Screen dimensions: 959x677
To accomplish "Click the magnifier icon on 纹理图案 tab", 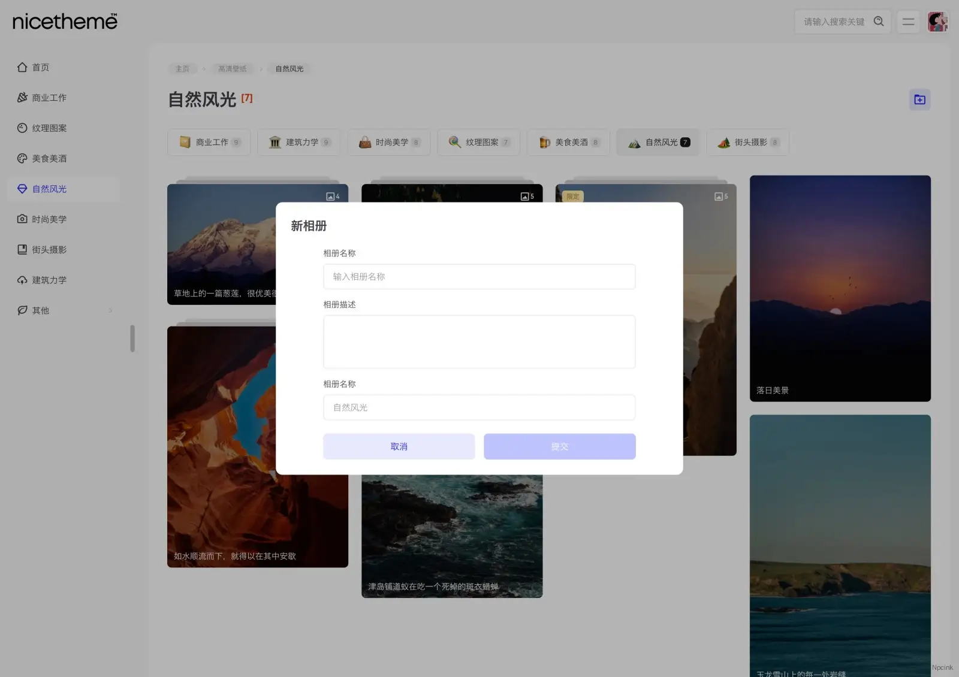I will pos(455,142).
